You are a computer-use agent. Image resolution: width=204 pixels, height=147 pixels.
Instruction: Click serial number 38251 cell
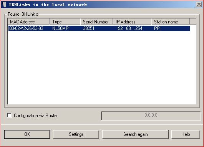(89, 28)
